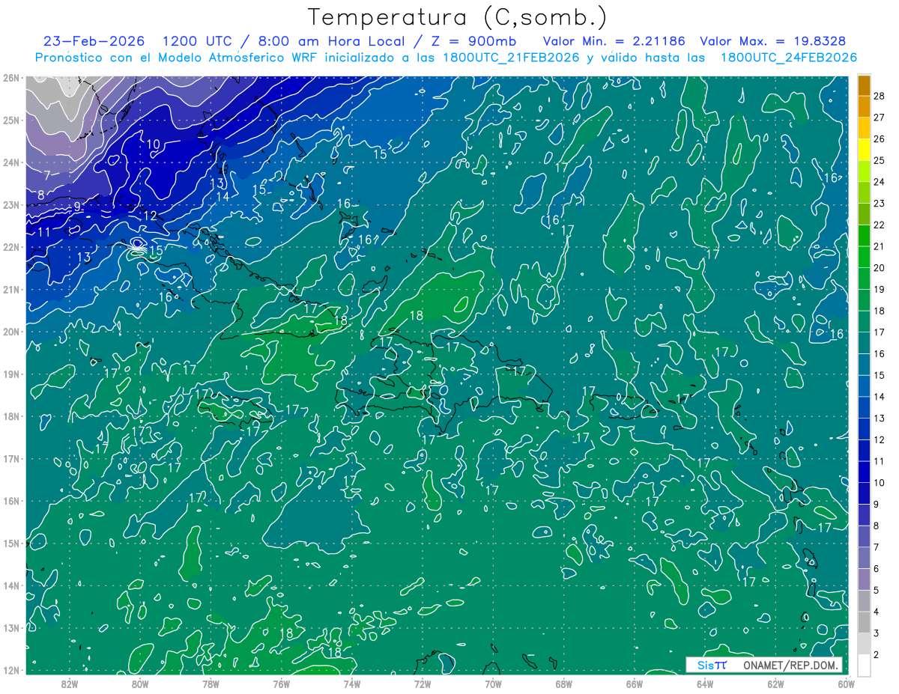The width and height of the screenshot is (899, 694).
Task: Click the Temperatura (C,somb.) chart title
Action: 458,17
